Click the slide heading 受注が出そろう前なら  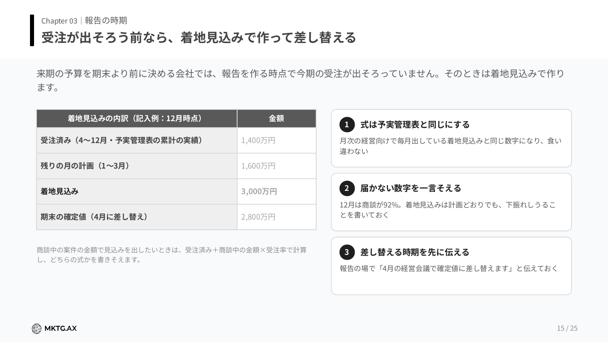pyautogui.click(x=199, y=37)
